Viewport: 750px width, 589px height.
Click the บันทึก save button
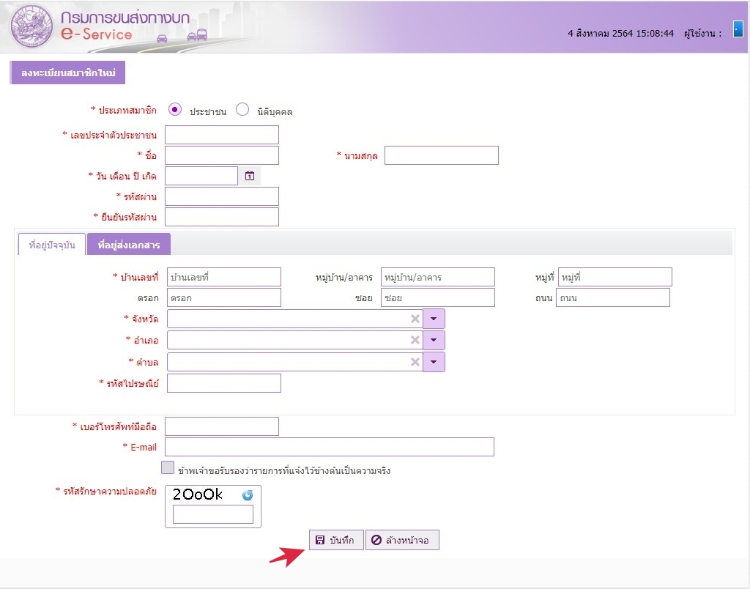(x=335, y=540)
